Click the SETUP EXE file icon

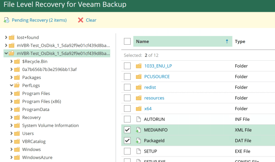[138, 151]
